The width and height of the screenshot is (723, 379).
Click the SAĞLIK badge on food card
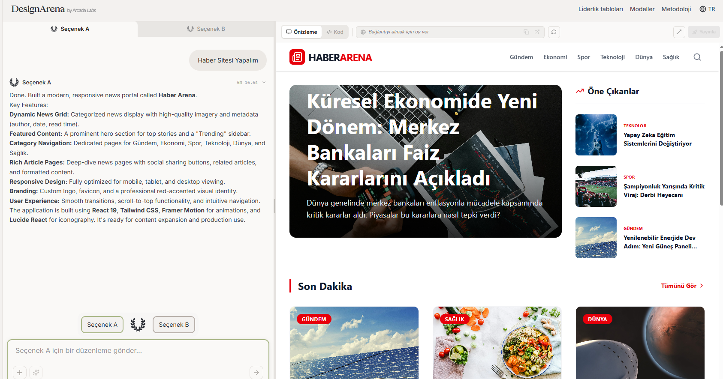[x=455, y=319]
